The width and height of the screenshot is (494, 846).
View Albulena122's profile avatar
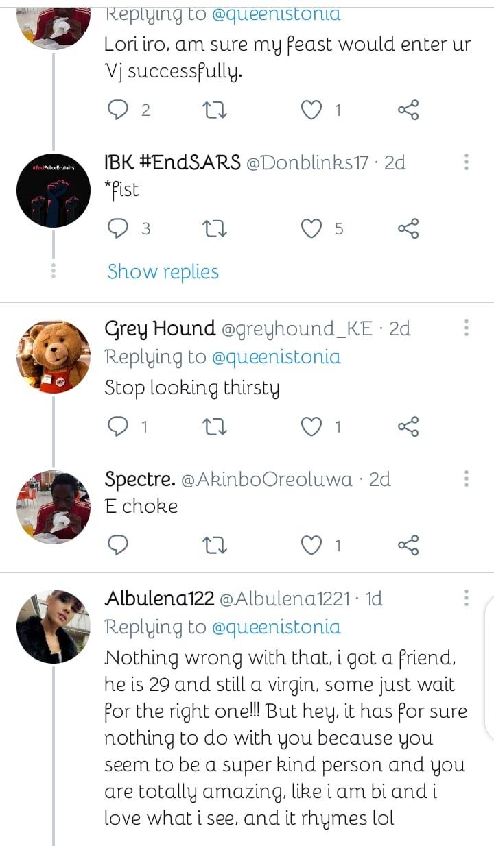[x=53, y=626]
